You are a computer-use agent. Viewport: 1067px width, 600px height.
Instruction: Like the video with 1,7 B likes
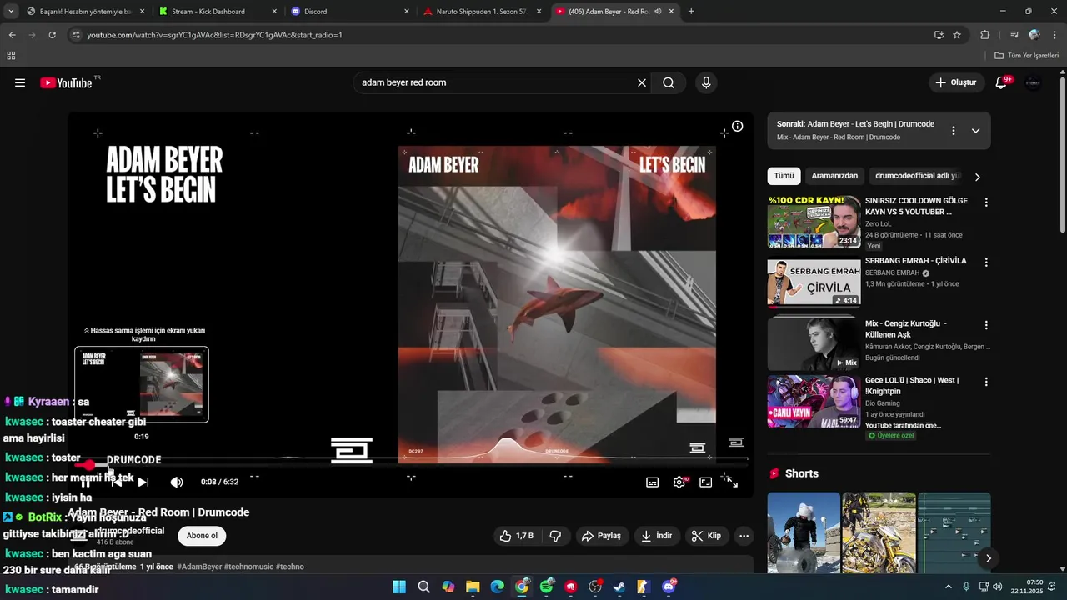[x=516, y=536]
